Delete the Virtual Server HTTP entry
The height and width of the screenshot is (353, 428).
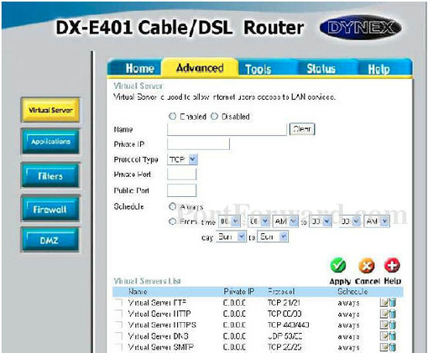tap(393, 314)
